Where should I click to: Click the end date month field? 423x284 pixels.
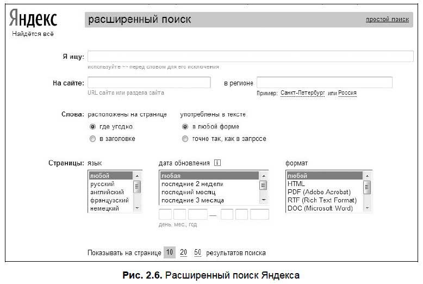[x=241, y=214]
